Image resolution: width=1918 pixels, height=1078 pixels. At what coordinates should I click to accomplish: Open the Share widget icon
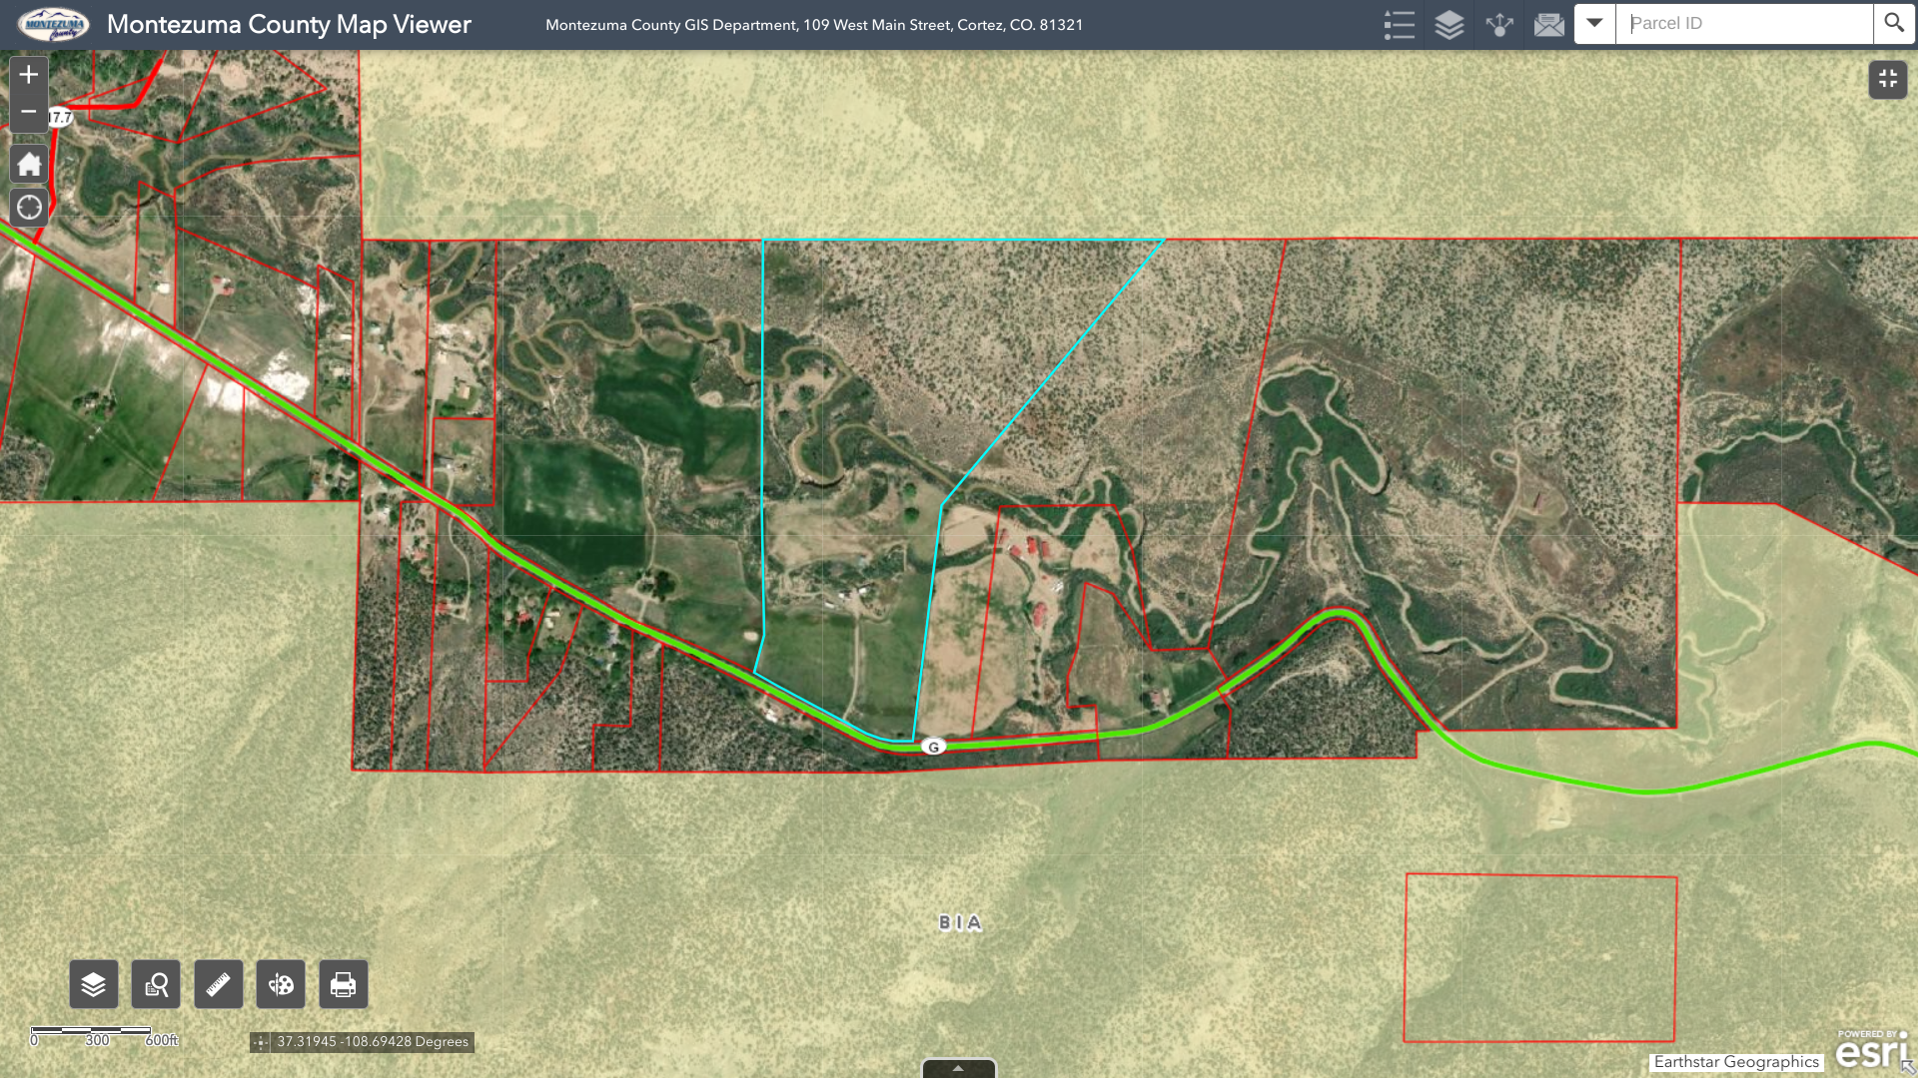tap(1498, 24)
